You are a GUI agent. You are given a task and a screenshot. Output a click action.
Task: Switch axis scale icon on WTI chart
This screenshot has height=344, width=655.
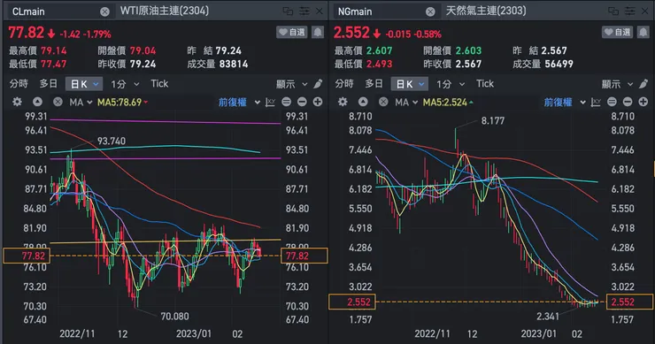(270, 102)
